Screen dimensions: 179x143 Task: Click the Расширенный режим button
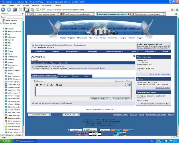pyautogui.click(x=122, y=98)
